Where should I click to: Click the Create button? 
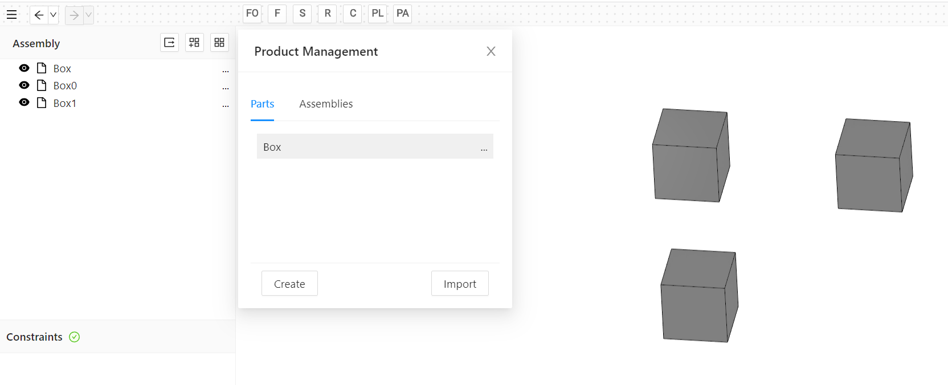[289, 284]
